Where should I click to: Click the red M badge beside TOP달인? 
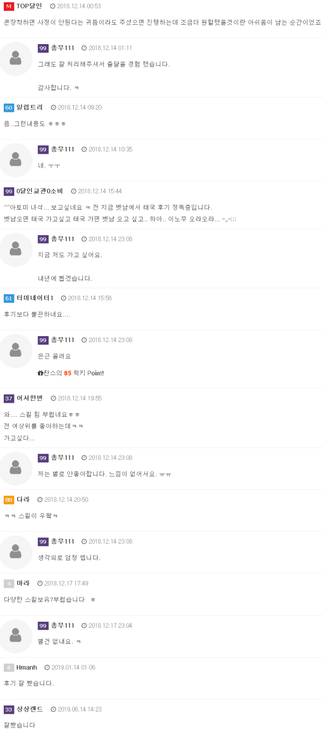coord(9,6)
